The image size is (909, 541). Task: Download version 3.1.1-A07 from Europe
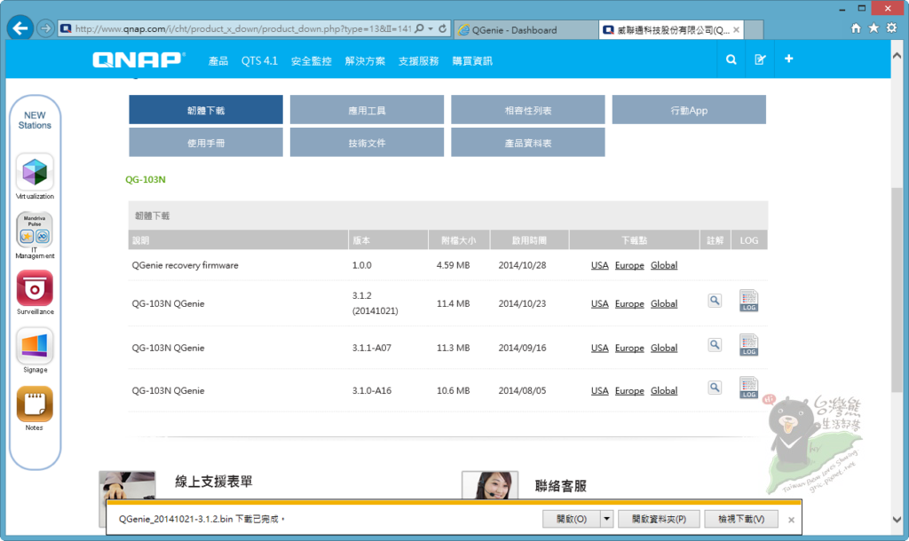click(629, 349)
